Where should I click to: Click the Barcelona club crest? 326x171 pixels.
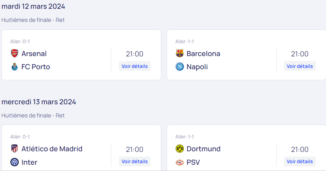point(180,54)
